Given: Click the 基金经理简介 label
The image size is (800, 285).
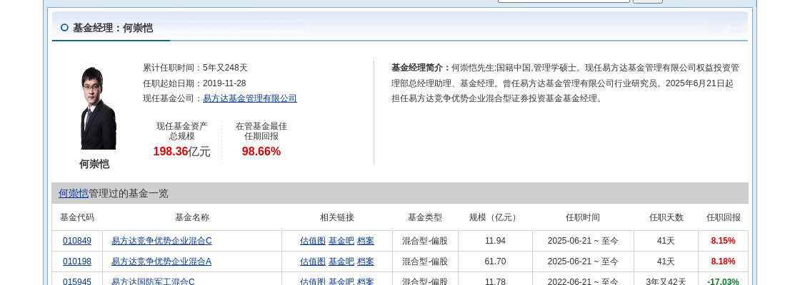Looking at the screenshot, I should coord(421,68).
